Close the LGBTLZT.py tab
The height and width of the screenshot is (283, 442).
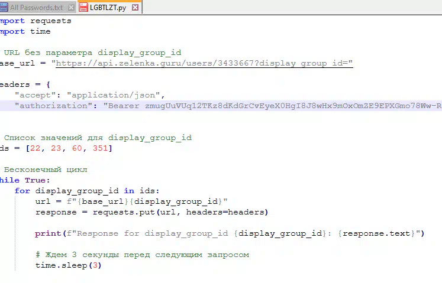point(135,8)
